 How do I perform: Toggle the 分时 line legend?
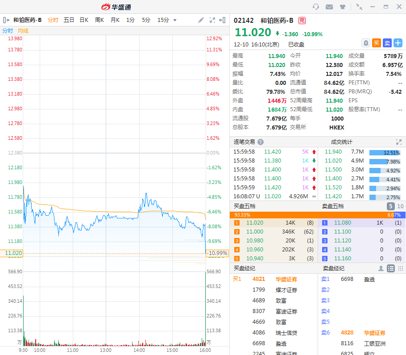tap(8, 30)
